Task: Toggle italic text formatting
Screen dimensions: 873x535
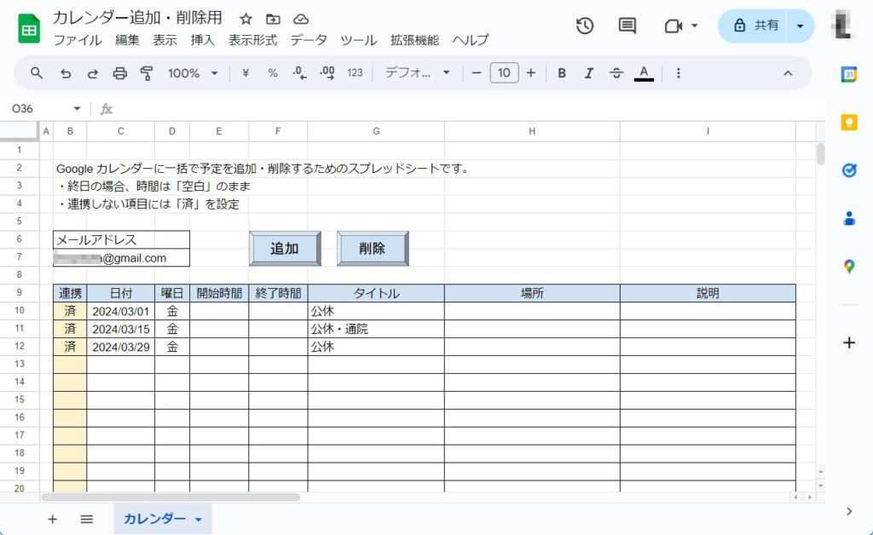Action: pyautogui.click(x=588, y=73)
